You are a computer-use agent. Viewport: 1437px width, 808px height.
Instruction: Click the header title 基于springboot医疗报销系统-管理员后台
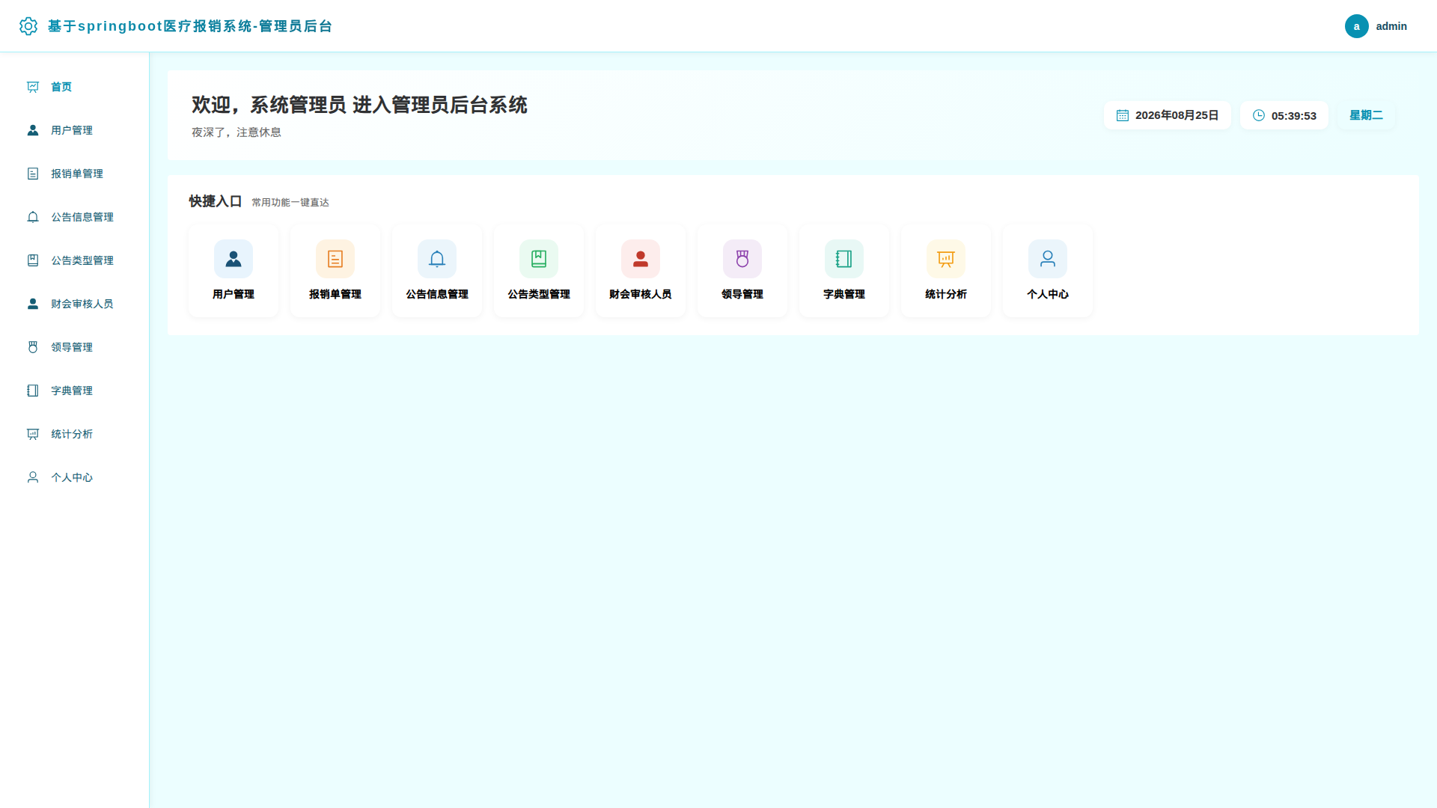(x=190, y=26)
